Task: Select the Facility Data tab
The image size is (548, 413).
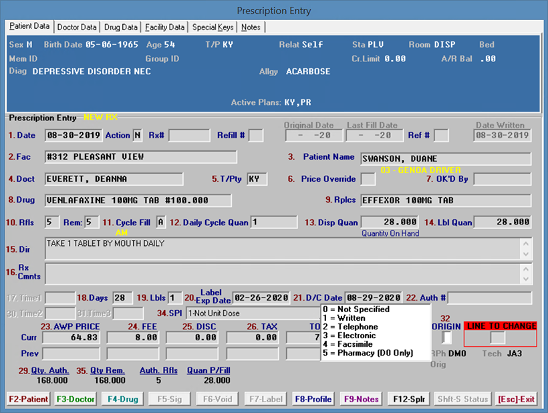Action: [x=164, y=27]
